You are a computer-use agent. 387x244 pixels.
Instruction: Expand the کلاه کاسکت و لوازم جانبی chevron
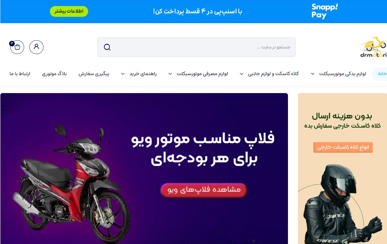(242, 74)
